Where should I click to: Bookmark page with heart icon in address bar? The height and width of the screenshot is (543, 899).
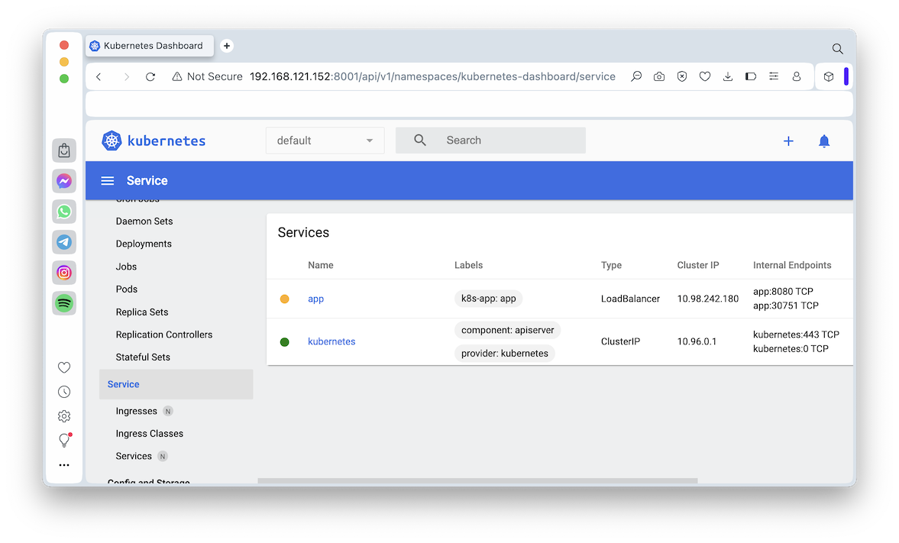pyautogui.click(x=705, y=76)
